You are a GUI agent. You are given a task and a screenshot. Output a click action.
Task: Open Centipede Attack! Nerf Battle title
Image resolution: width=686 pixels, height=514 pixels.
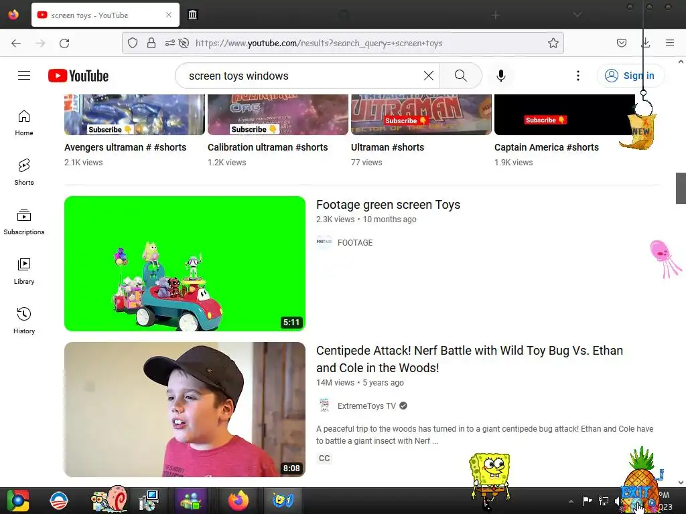470,359
